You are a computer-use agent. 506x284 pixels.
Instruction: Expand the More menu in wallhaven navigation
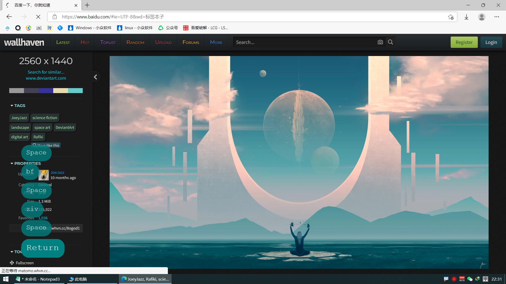216,42
